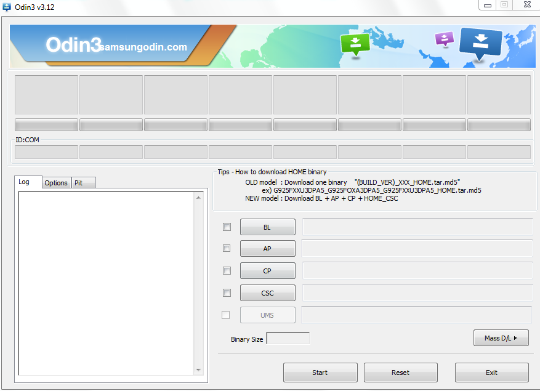Tick the disabled UMS checkbox
Viewport: 540px width, 391px height.
pyautogui.click(x=226, y=315)
